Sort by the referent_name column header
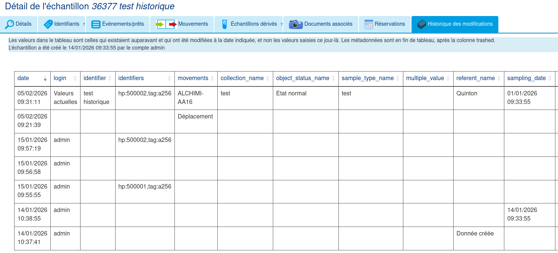The width and height of the screenshot is (558, 253). pyautogui.click(x=478, y=78)
